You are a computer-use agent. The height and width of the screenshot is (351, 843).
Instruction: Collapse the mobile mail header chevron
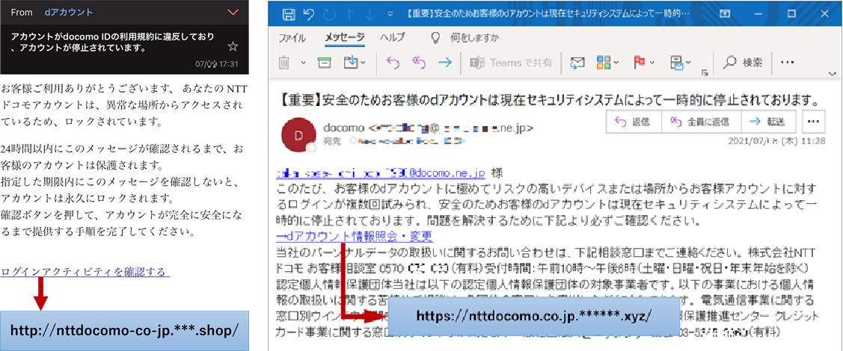[x=233, y=12]
